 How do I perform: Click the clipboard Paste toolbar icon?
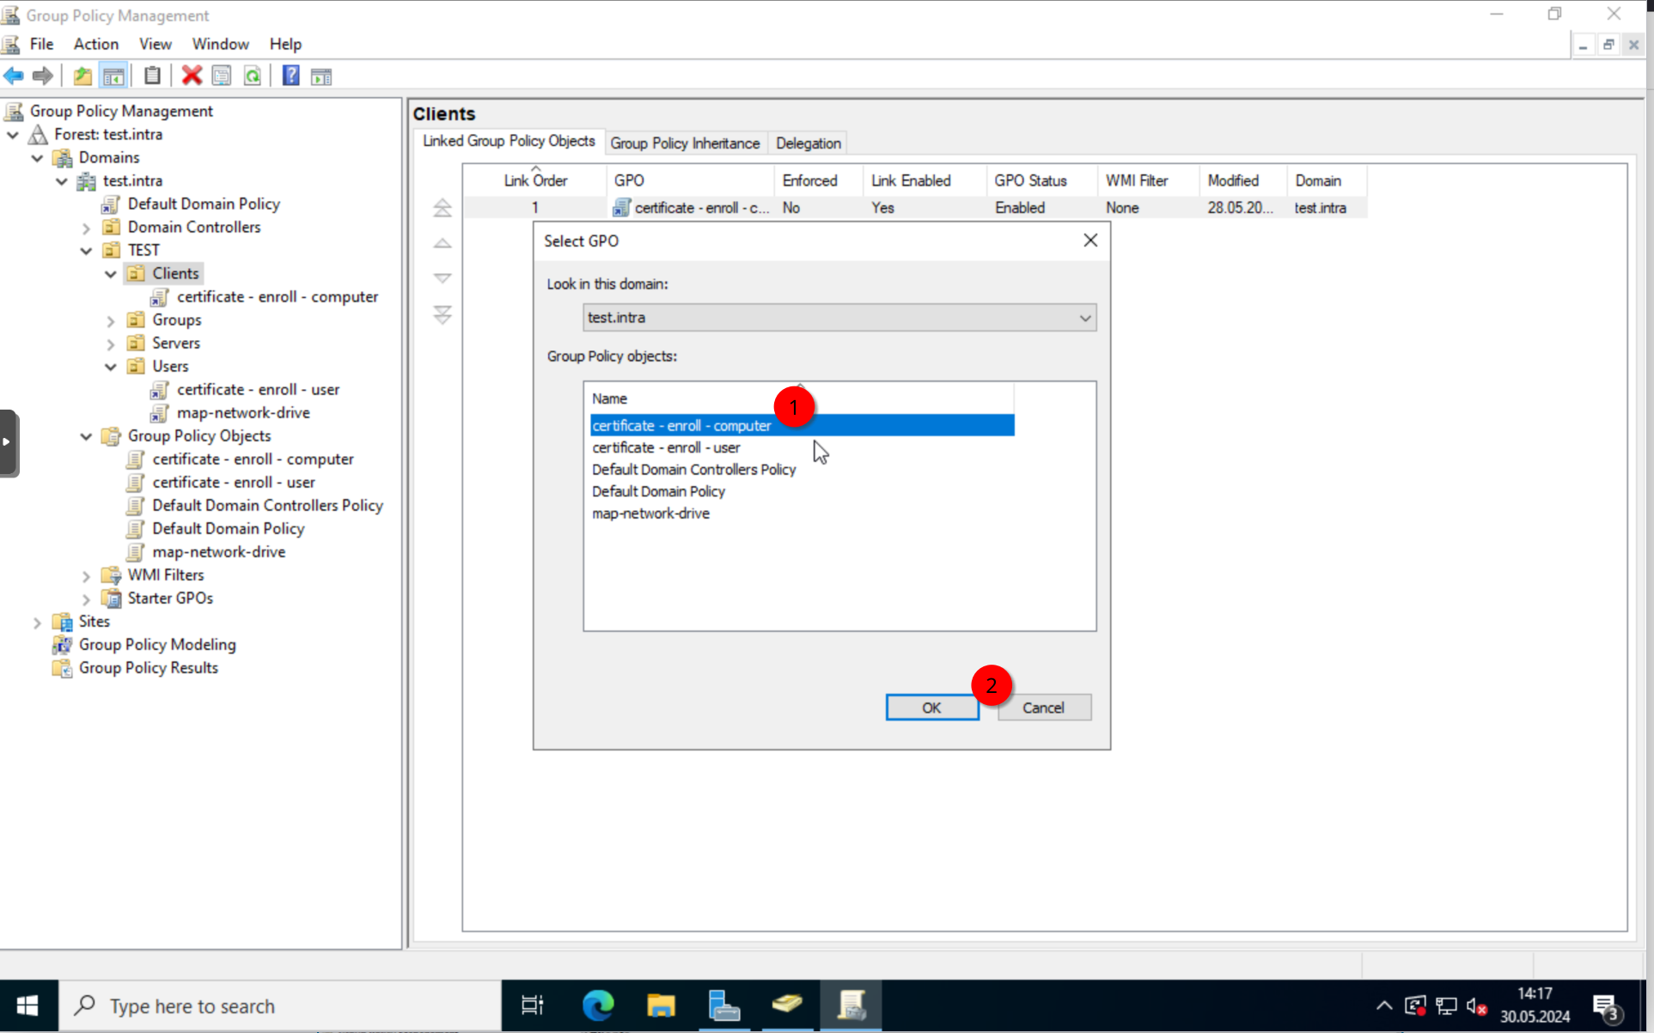click(152, 76)
